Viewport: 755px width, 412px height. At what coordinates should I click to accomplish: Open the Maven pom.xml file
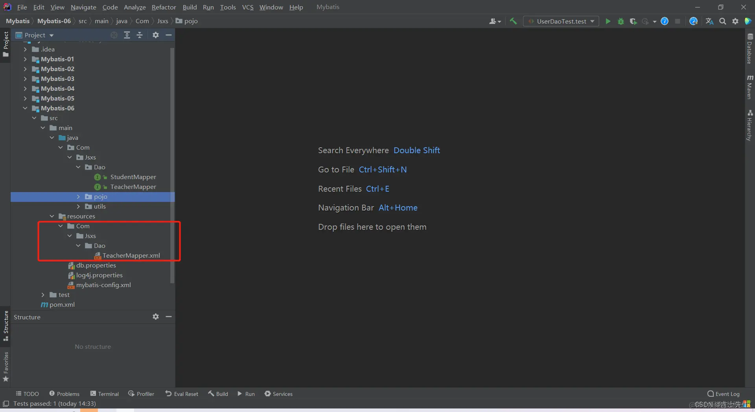(58, 304)
